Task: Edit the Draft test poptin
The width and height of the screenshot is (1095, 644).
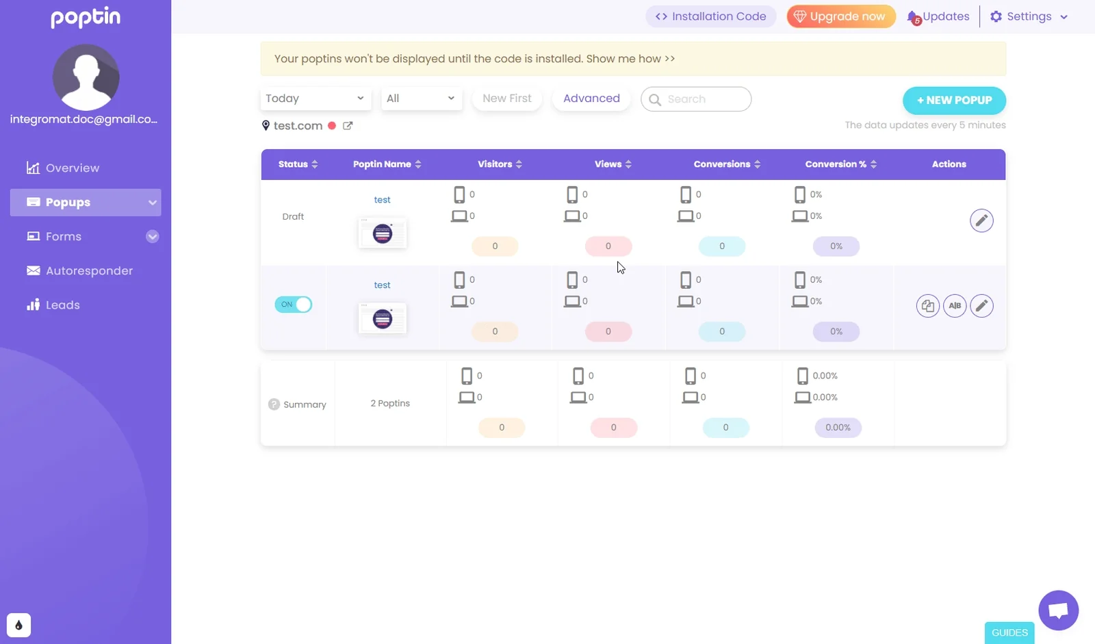Action: [x=981, y=220]
